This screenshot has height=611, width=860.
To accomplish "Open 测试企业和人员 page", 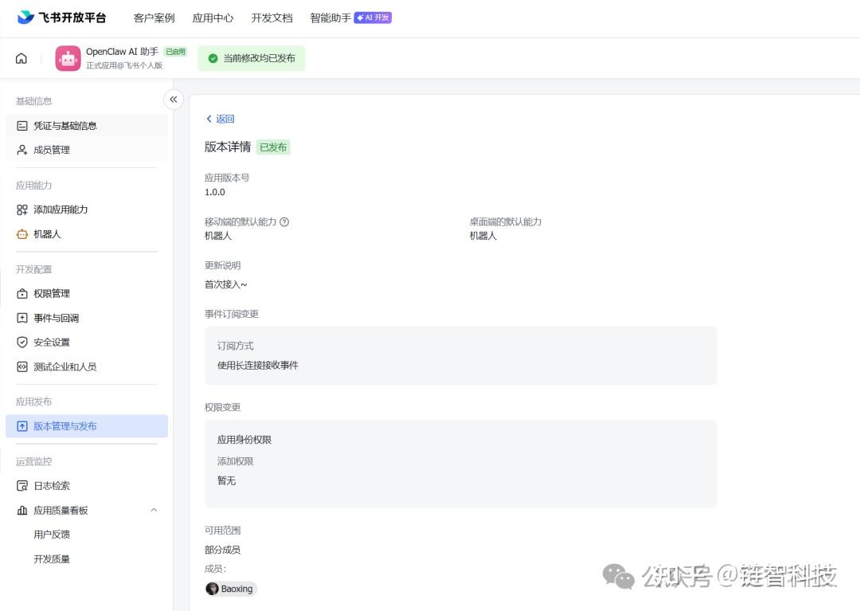I will 87,366.
